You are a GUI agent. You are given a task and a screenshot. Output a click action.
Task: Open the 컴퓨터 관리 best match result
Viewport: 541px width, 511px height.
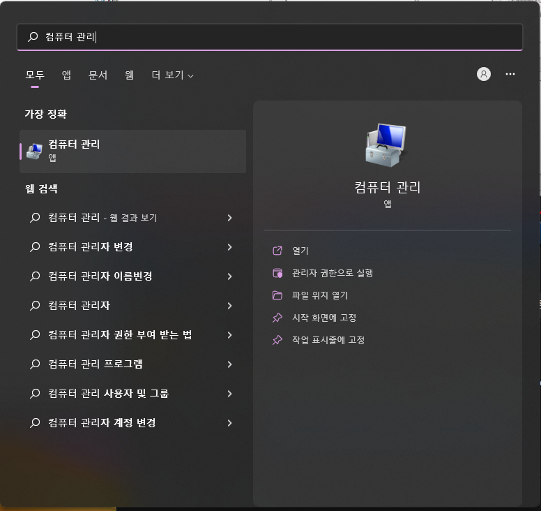(x=133, y=151)
